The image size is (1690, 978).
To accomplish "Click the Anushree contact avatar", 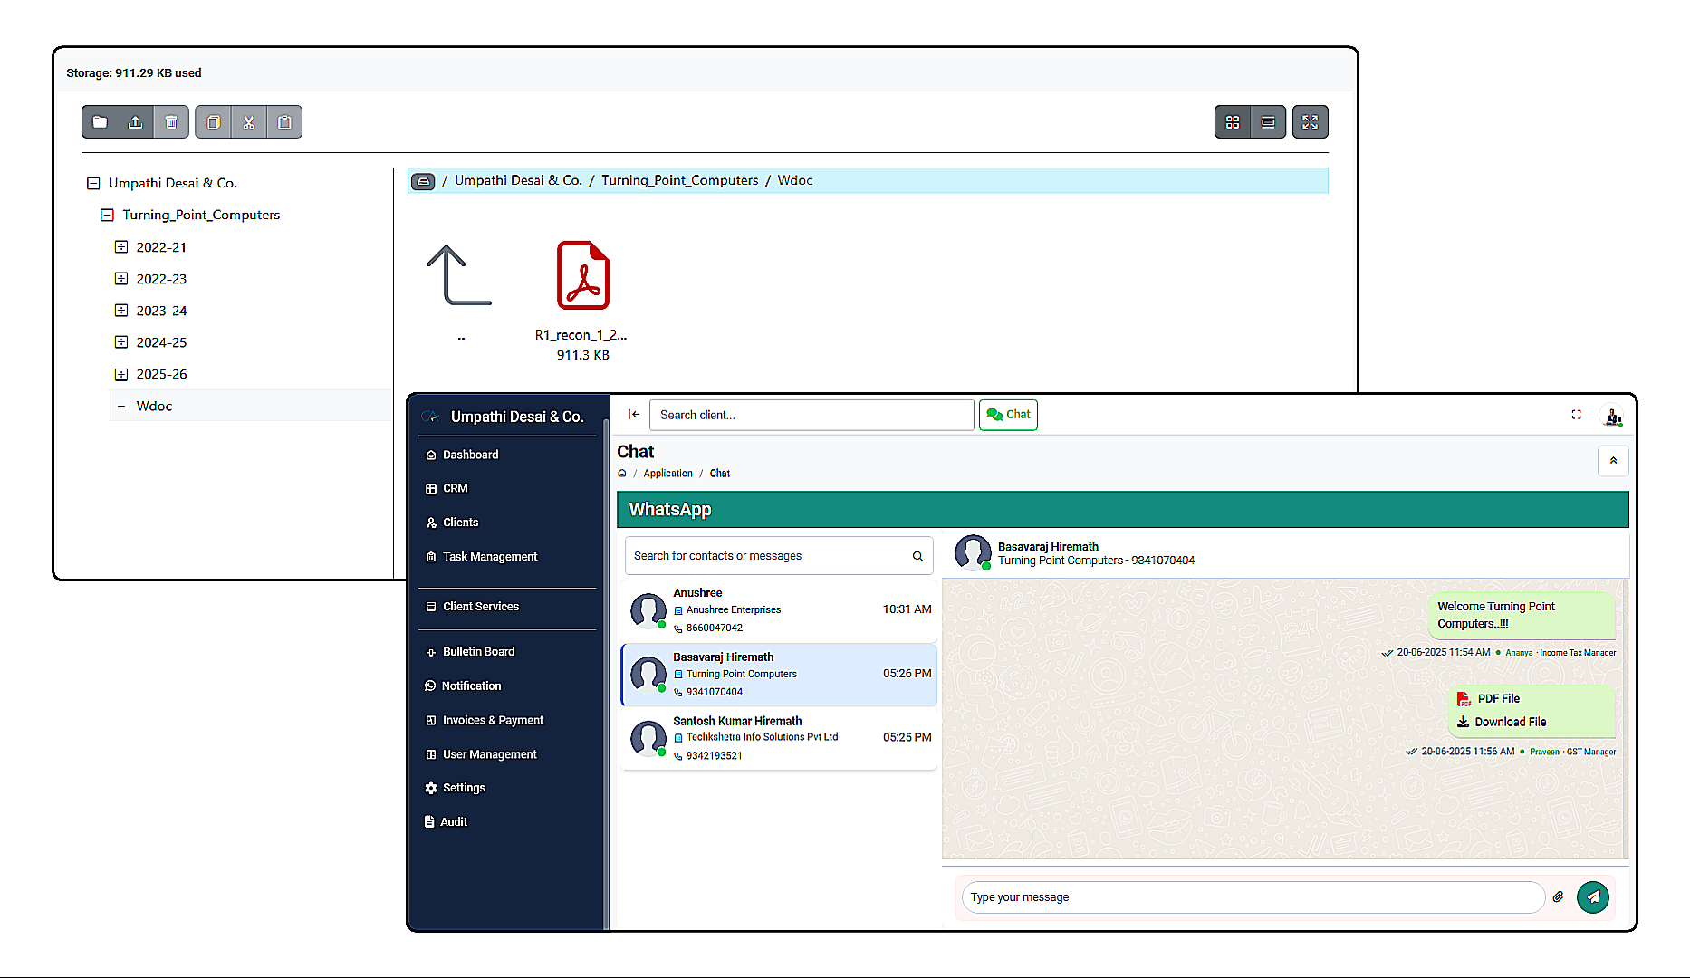I will click(x=648, y=610).
